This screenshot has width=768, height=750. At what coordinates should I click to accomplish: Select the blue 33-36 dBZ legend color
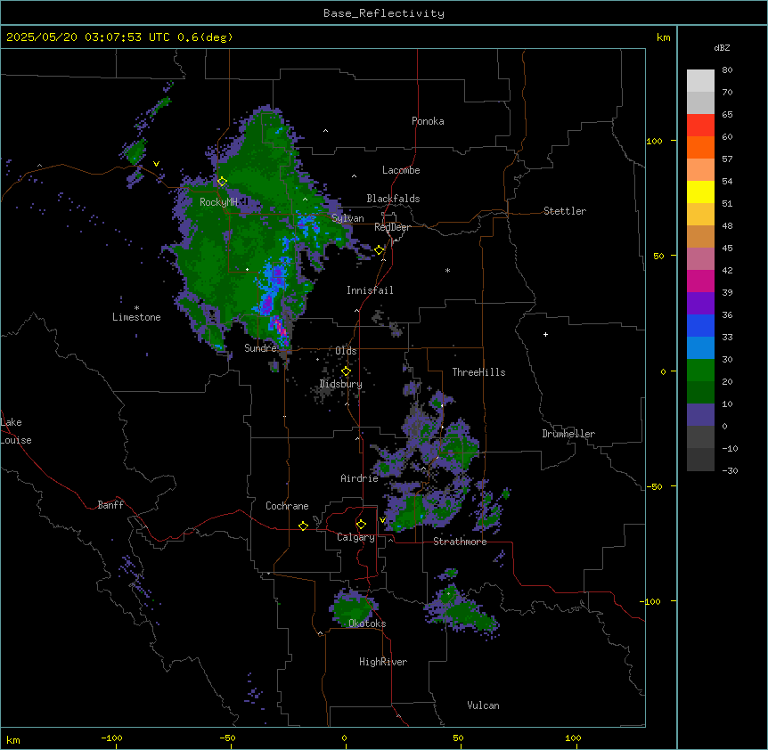tap(700, 325)
